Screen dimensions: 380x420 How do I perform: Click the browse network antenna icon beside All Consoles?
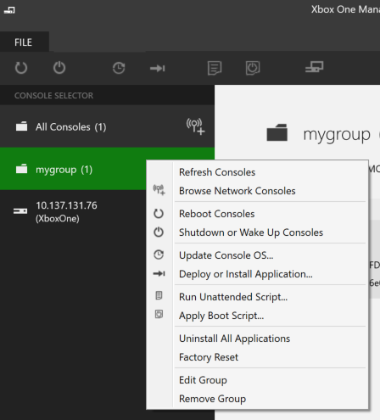click(195, 126)
